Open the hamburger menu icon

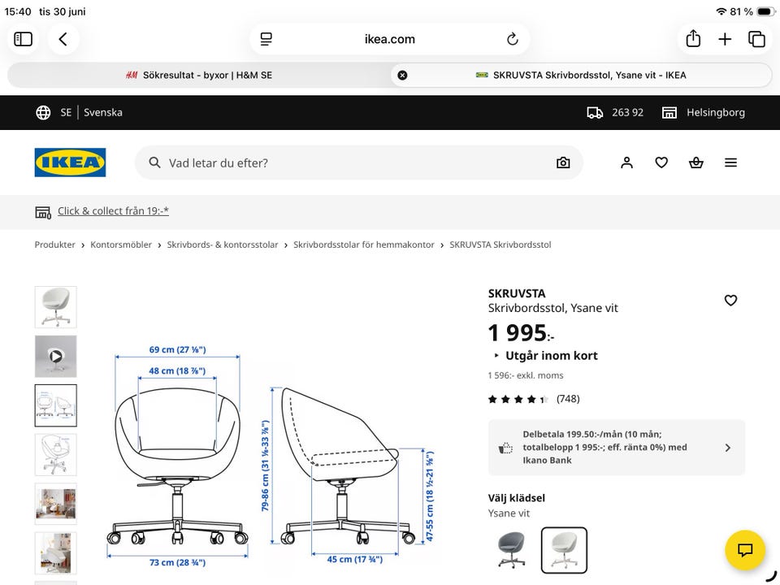coord(730,162)
